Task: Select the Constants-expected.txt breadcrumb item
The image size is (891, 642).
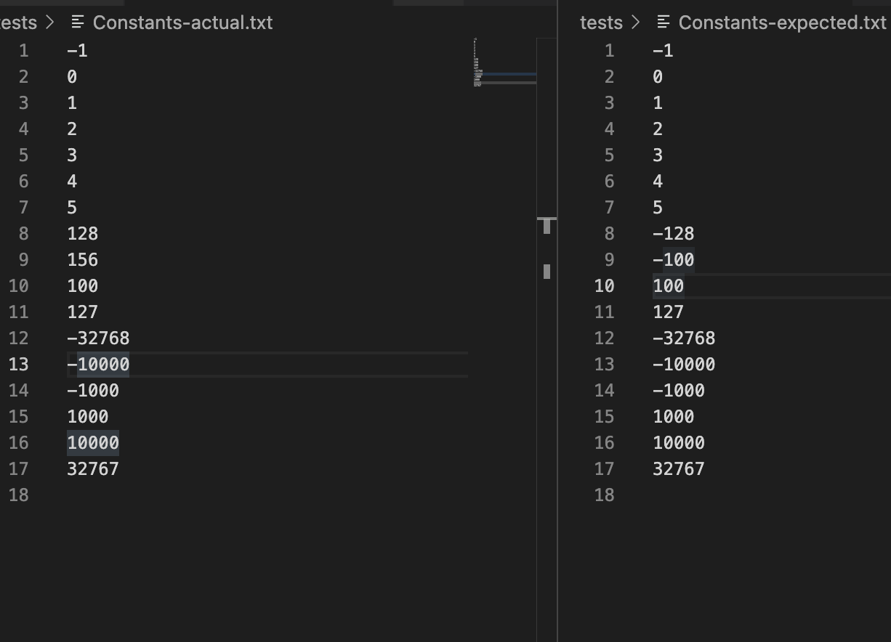Action: click(x=782, y=23)
